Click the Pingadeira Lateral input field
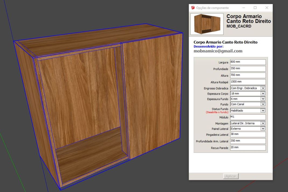The image size is (288, 192). [248, 134]
